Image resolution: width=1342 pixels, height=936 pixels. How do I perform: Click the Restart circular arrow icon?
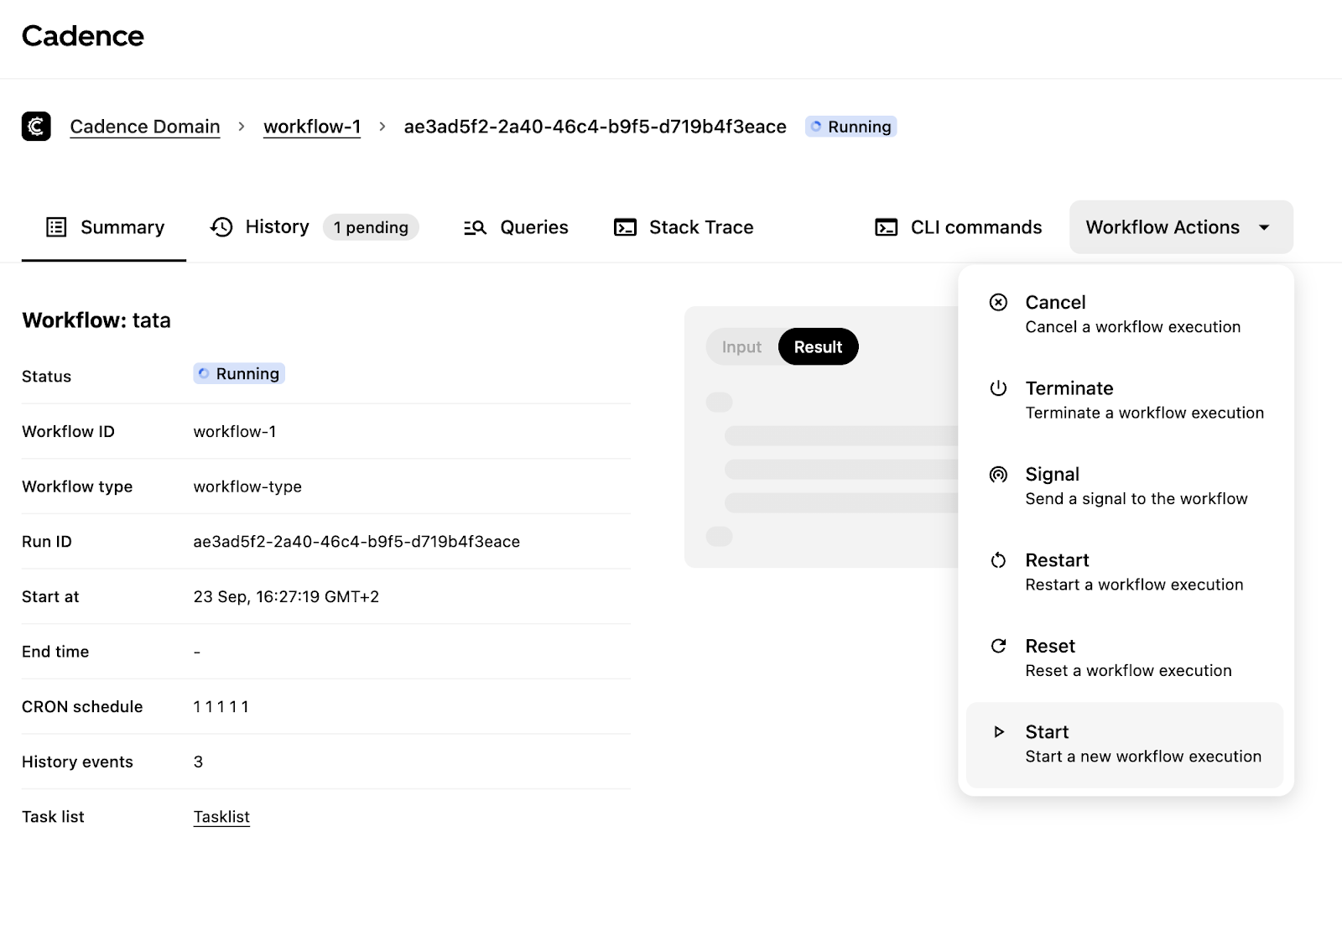pos(998,560)
